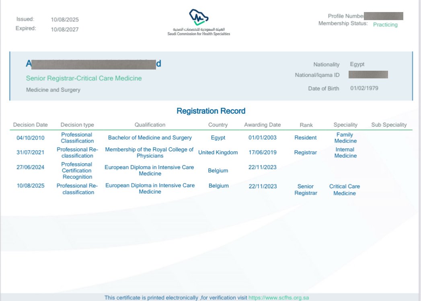Click the Senior Registrar-Critical Care Medicine title
Image resolution: width=421 pixels, height=301 pixels.
[84, 78]
